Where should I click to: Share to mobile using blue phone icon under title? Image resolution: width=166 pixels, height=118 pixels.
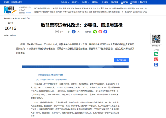point(105,32)
